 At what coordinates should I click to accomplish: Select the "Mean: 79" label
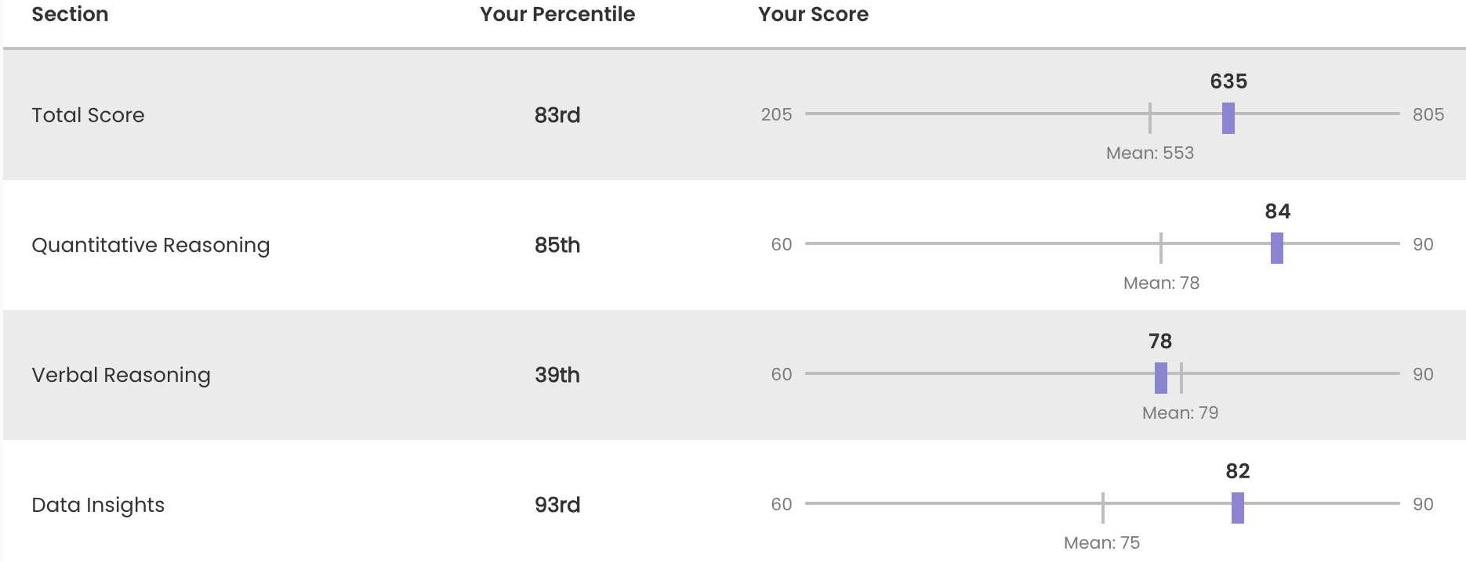(1180, 412)
